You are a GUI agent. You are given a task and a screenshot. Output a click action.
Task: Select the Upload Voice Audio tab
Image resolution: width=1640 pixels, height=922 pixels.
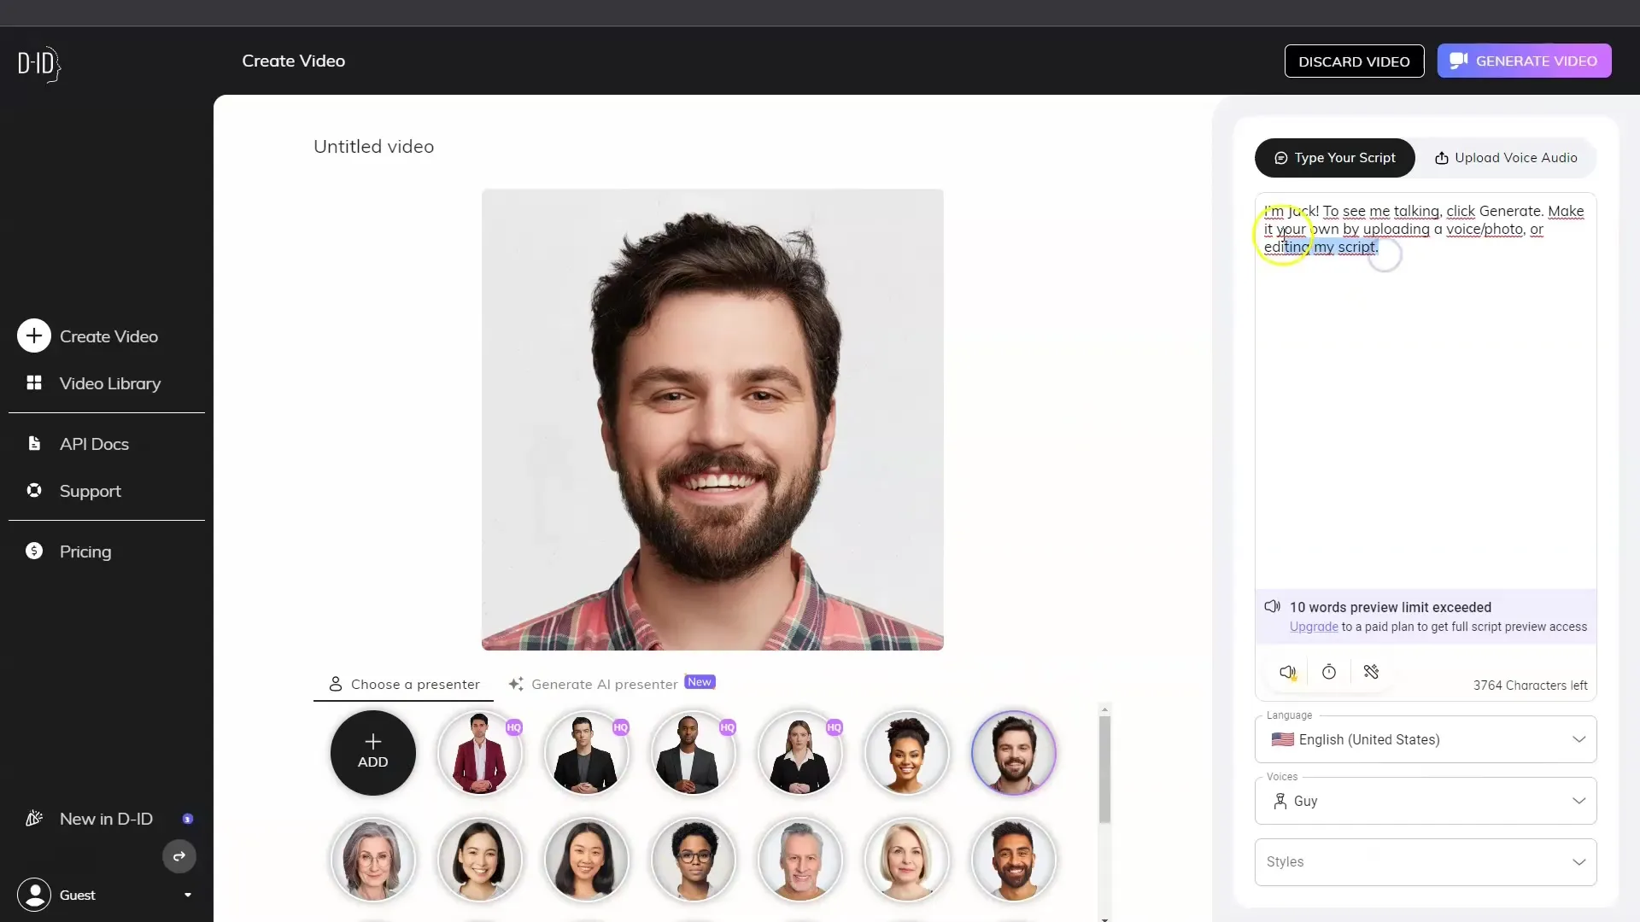point(1506,158)
